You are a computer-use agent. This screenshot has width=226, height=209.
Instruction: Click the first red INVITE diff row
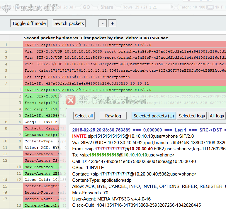(88, 45)
